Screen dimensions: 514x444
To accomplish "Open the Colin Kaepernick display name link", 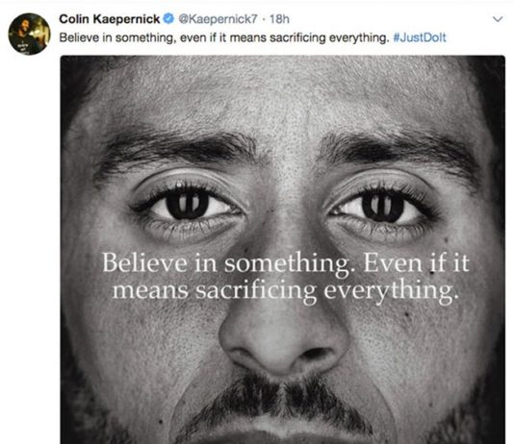I will click(109, 19).
